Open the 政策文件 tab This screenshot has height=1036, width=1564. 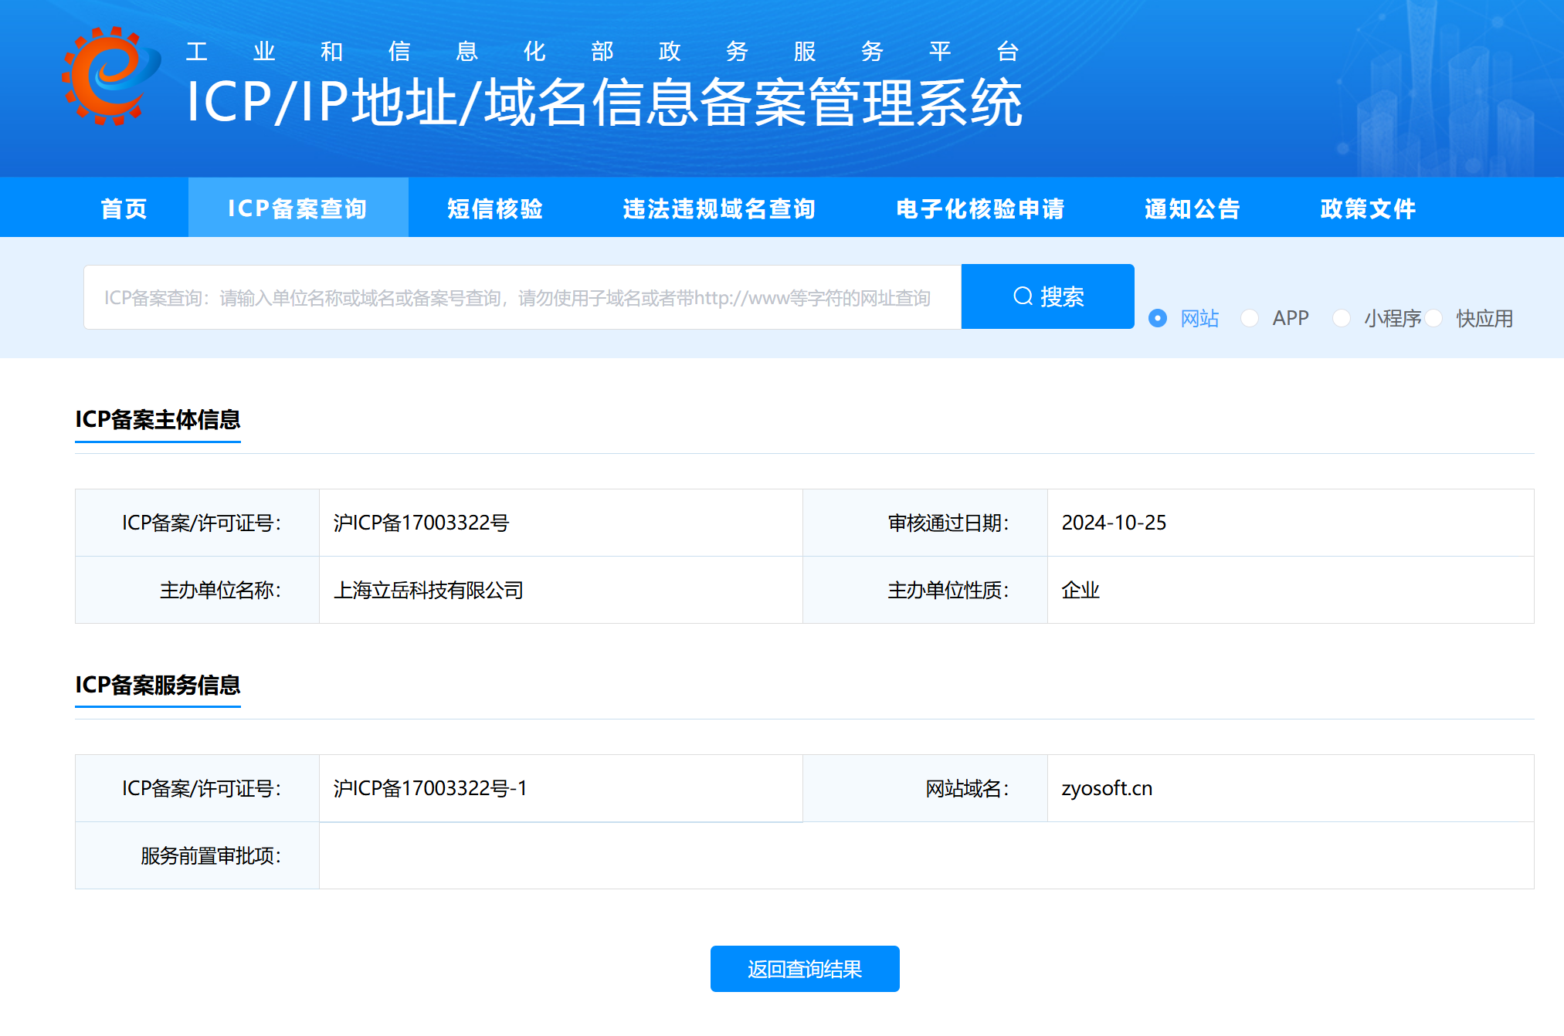pyautogui.click(x=1368, y=208)
